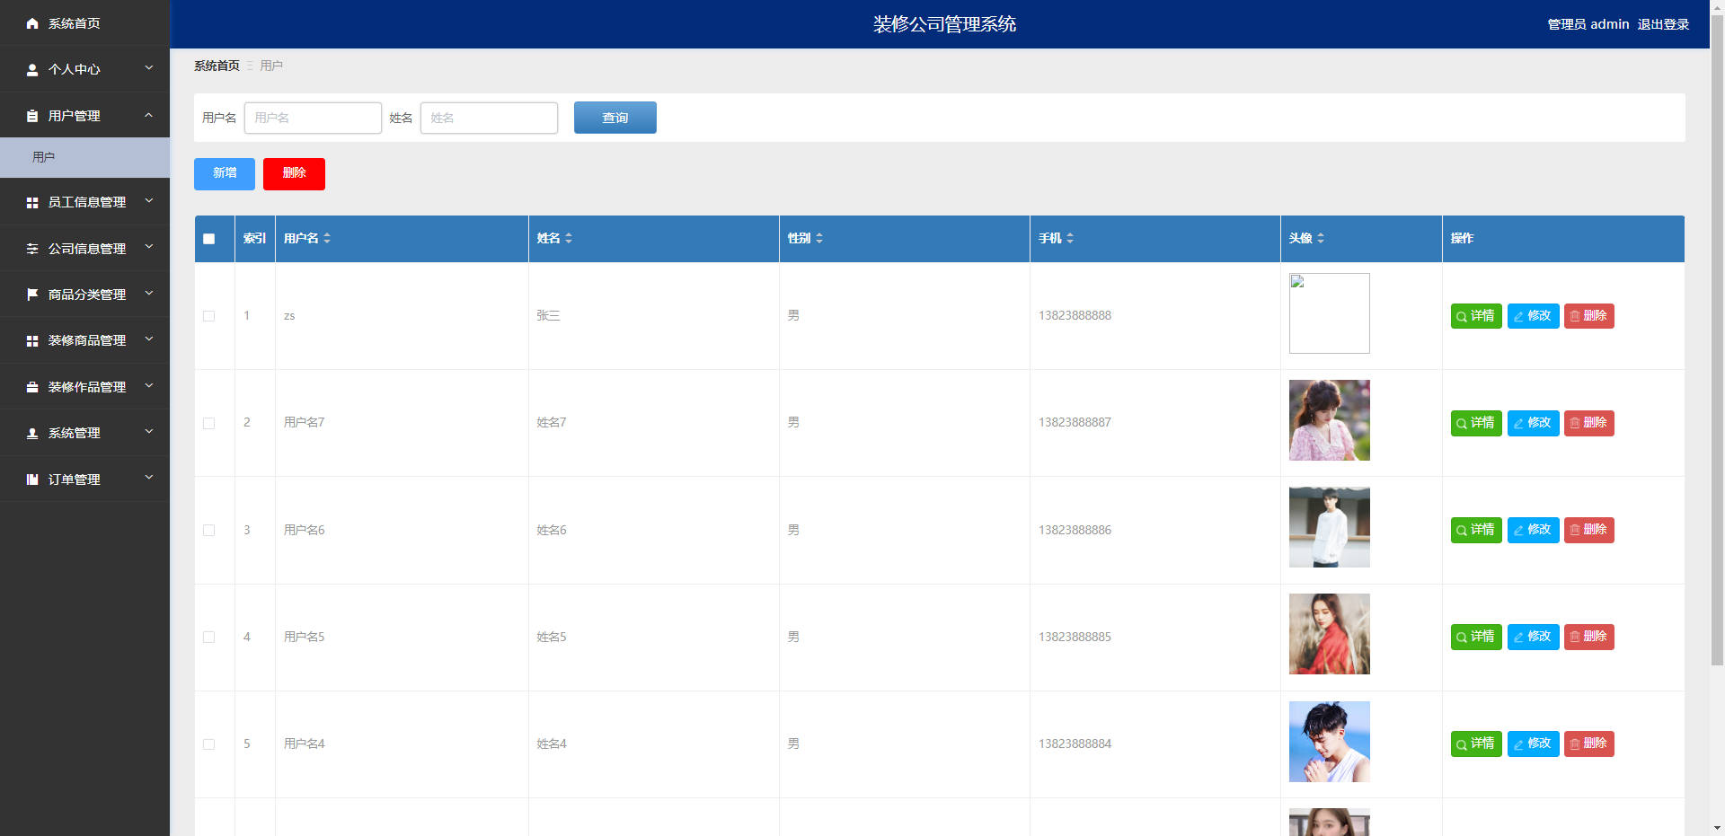Screen dimensions: 1725x836
Task: Select 用户 submenu item
Action: (x=84, y=157)
